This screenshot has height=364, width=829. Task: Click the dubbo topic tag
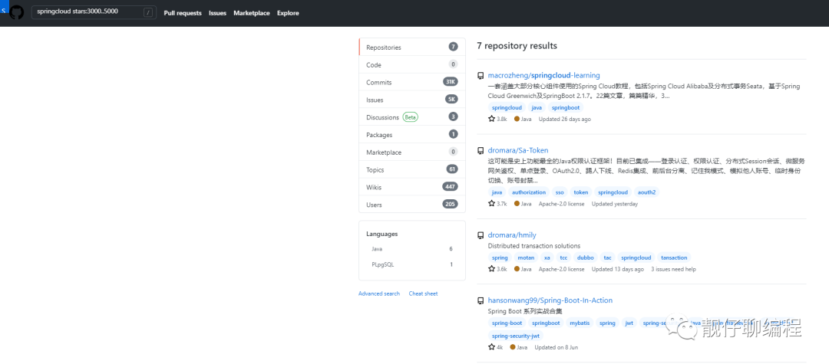(585, 257)
